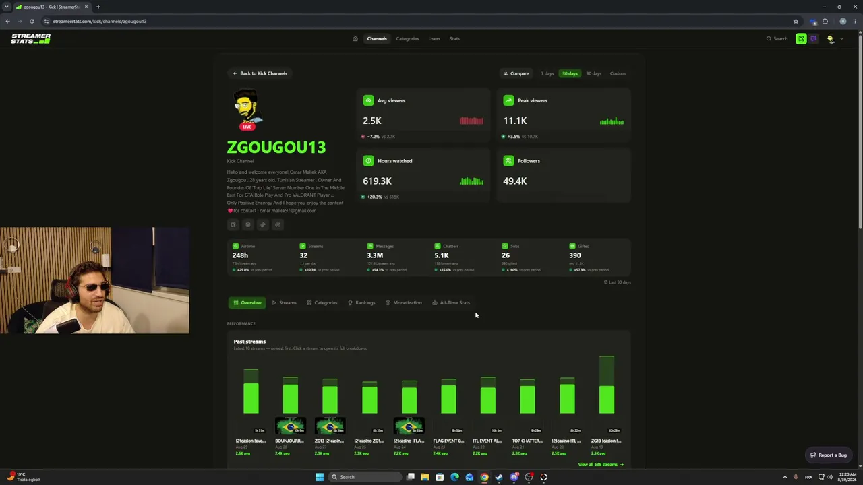Select the 7 days range
The height and width of the screenshot is (485, 863).
547,73
